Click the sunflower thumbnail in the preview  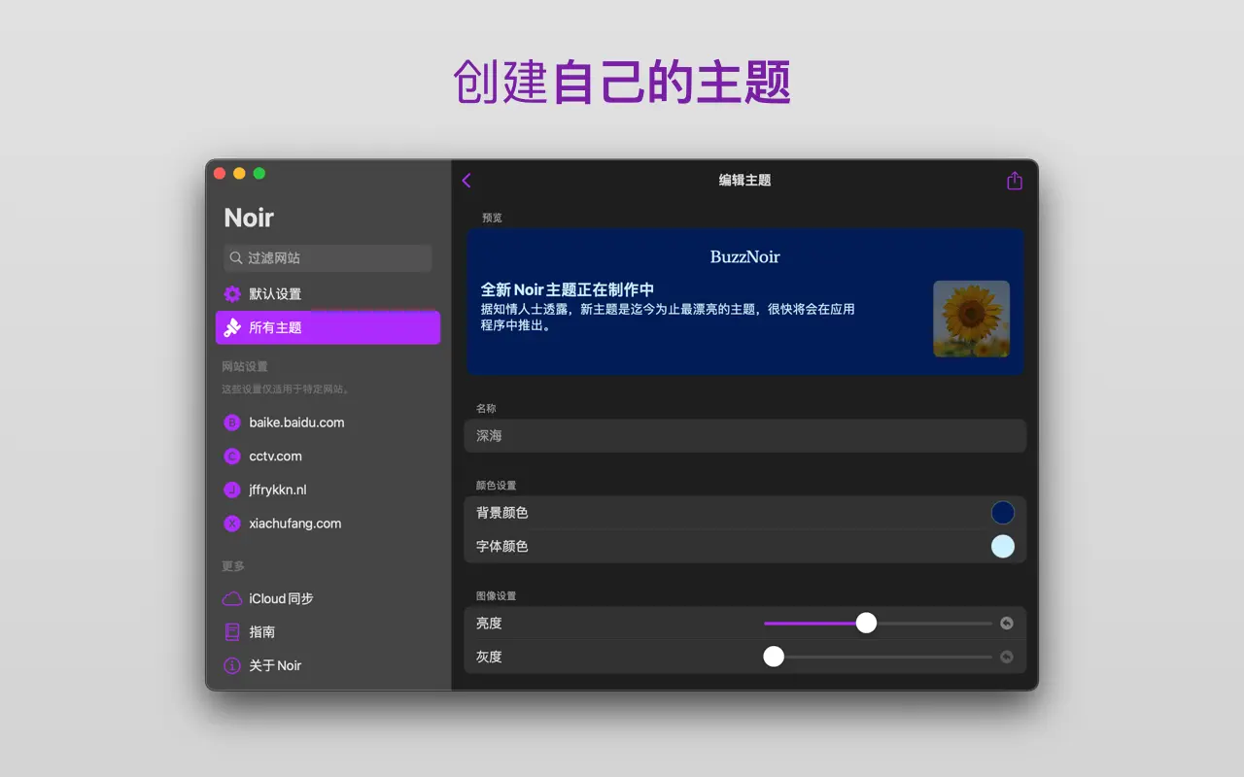(x=972, y=320)
